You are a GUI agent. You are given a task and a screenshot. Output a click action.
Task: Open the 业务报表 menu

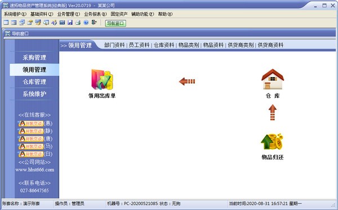tap(95, 14)
